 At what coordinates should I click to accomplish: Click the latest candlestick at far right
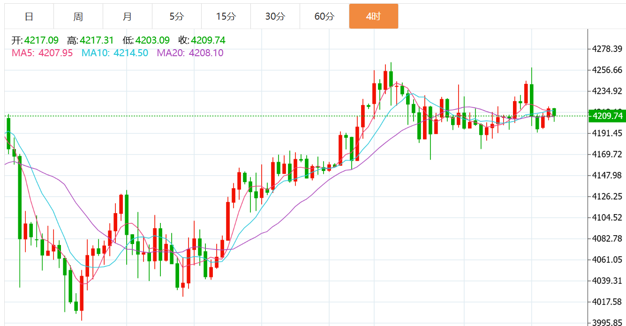tap(554, 112)
